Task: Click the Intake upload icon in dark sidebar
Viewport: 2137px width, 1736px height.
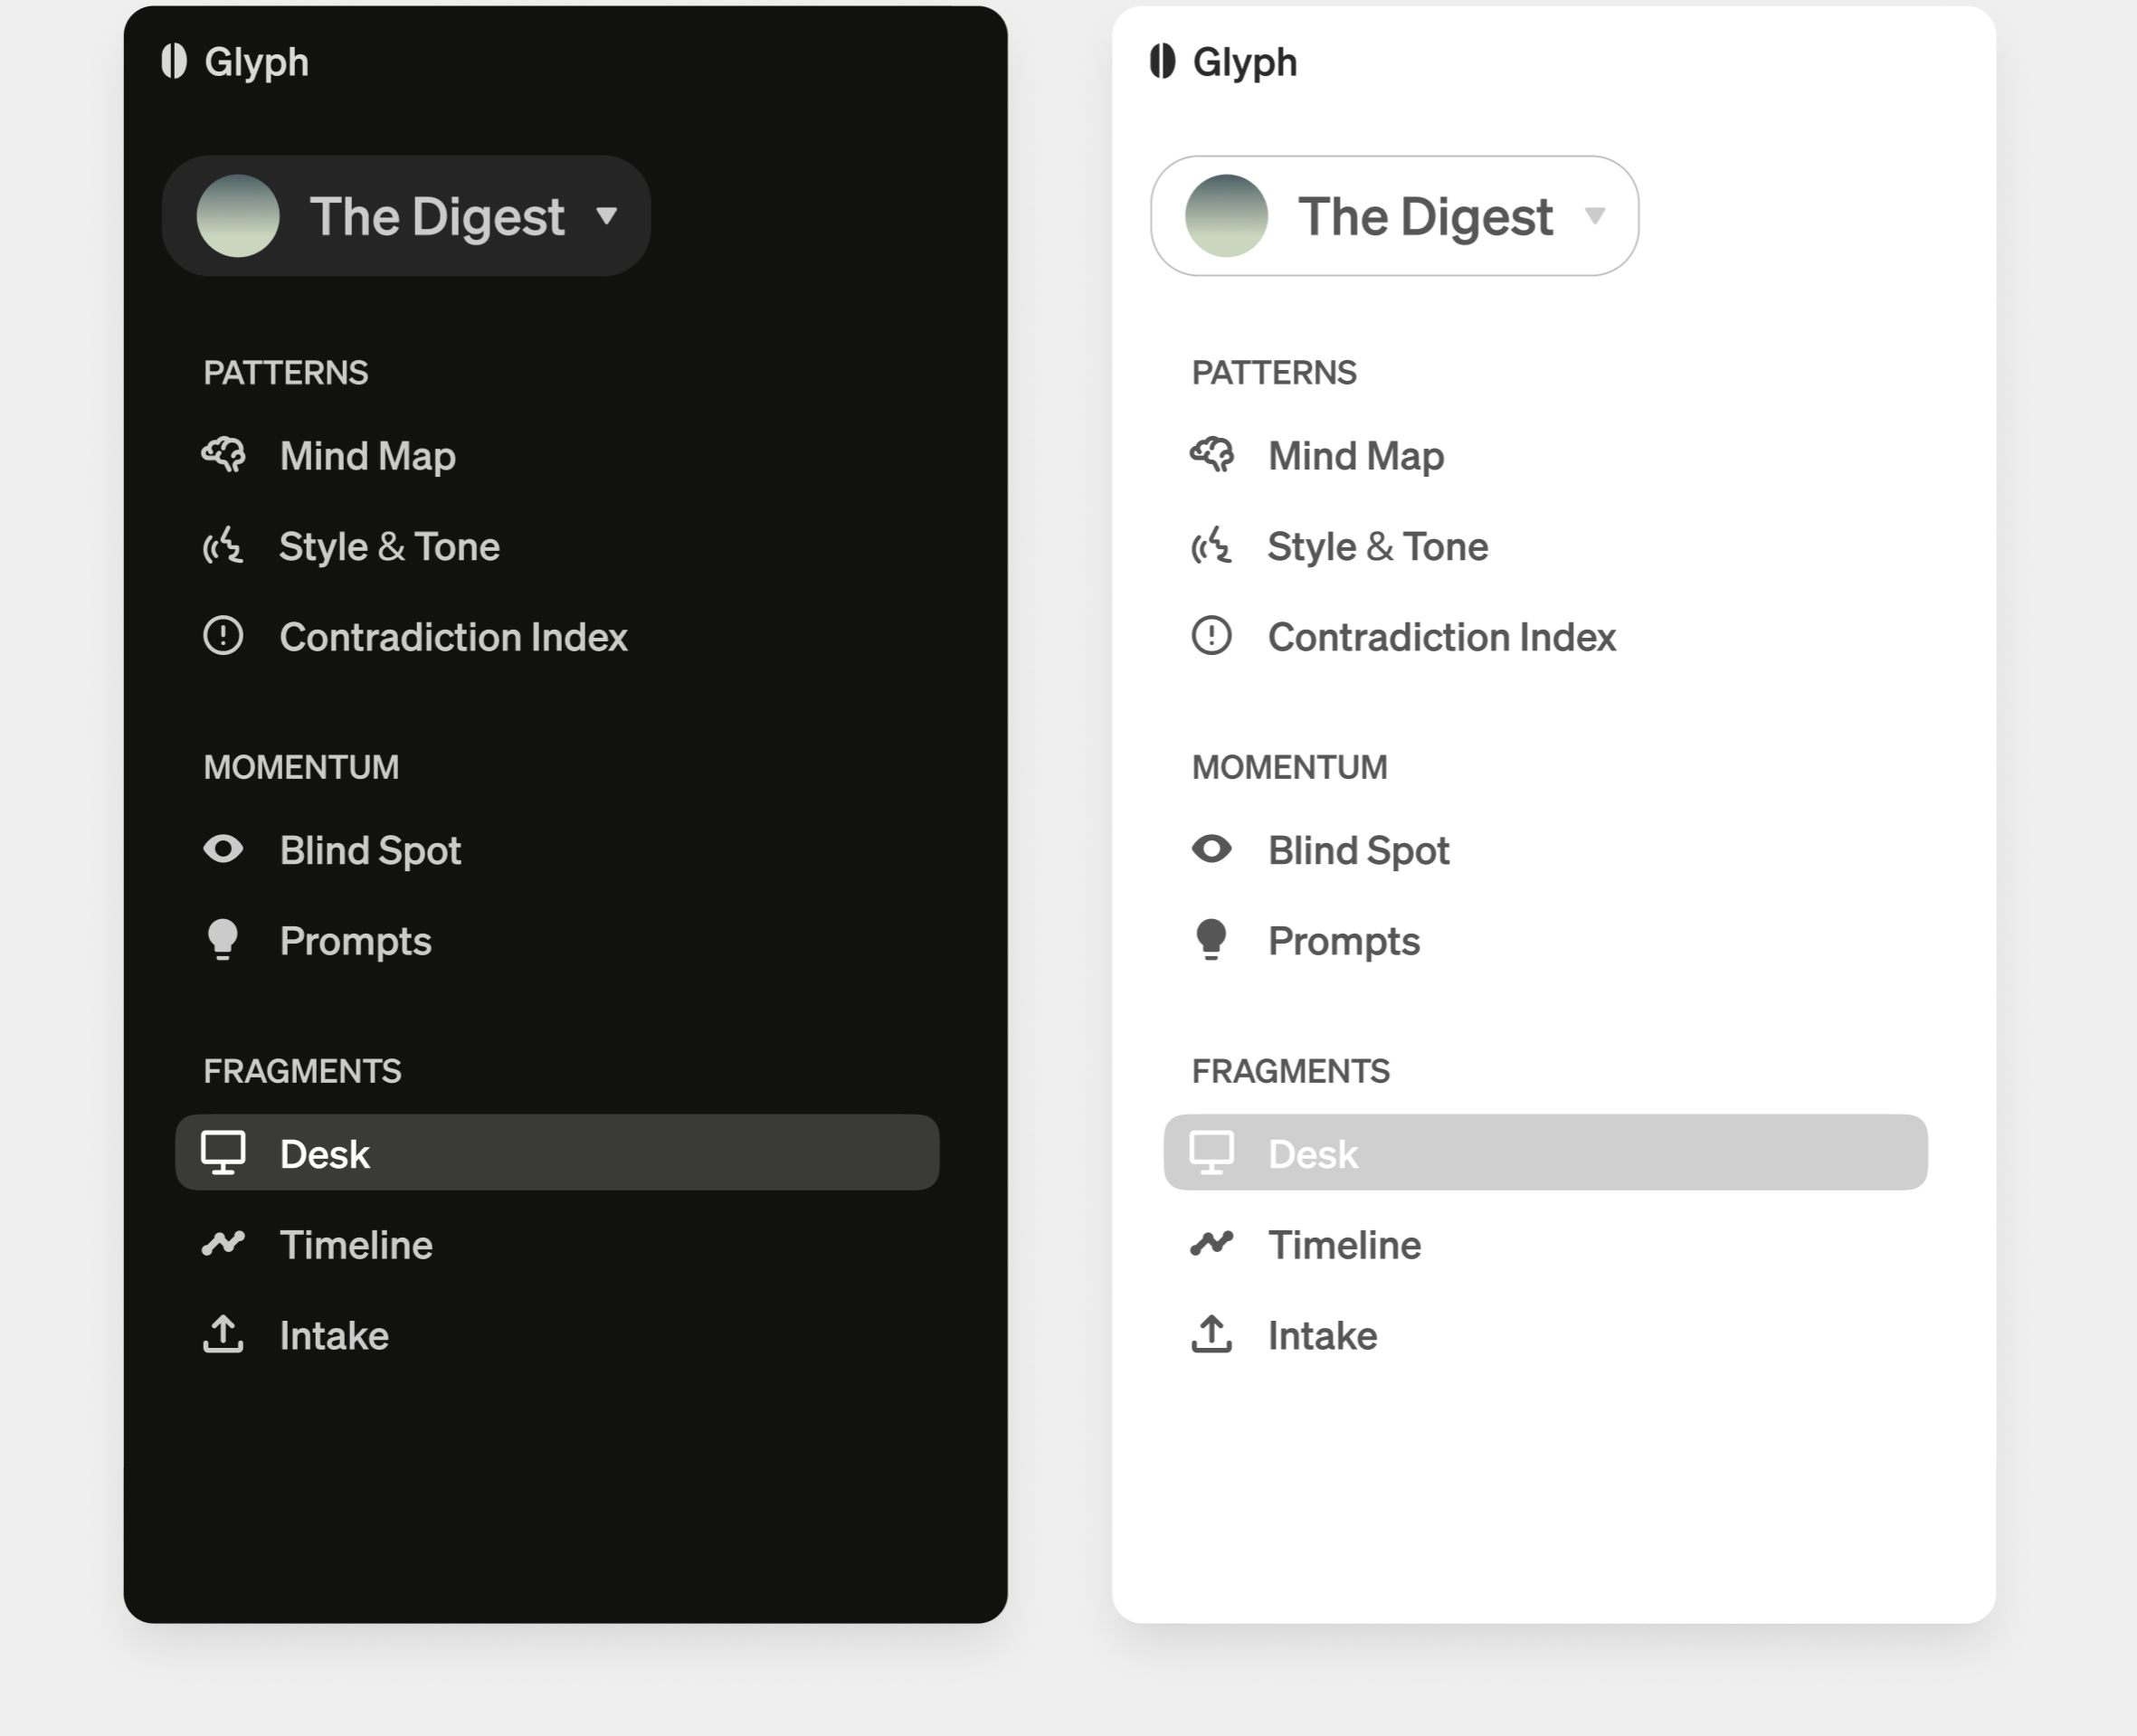Action: [223, 1334]
